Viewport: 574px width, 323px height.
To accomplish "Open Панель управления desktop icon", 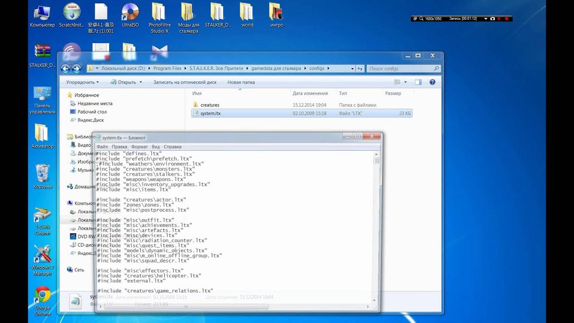I will (43, 100).
